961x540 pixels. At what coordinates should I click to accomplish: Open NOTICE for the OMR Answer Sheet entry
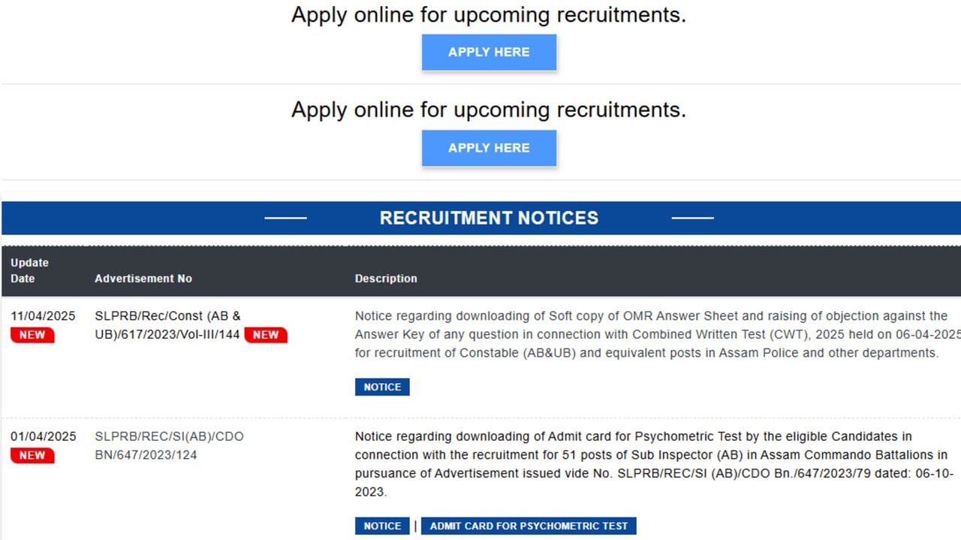382,387
